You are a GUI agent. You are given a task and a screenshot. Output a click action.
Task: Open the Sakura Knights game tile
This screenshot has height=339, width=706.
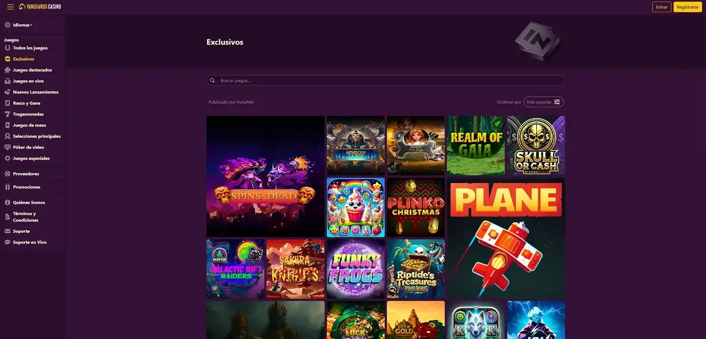click(295, 269)
